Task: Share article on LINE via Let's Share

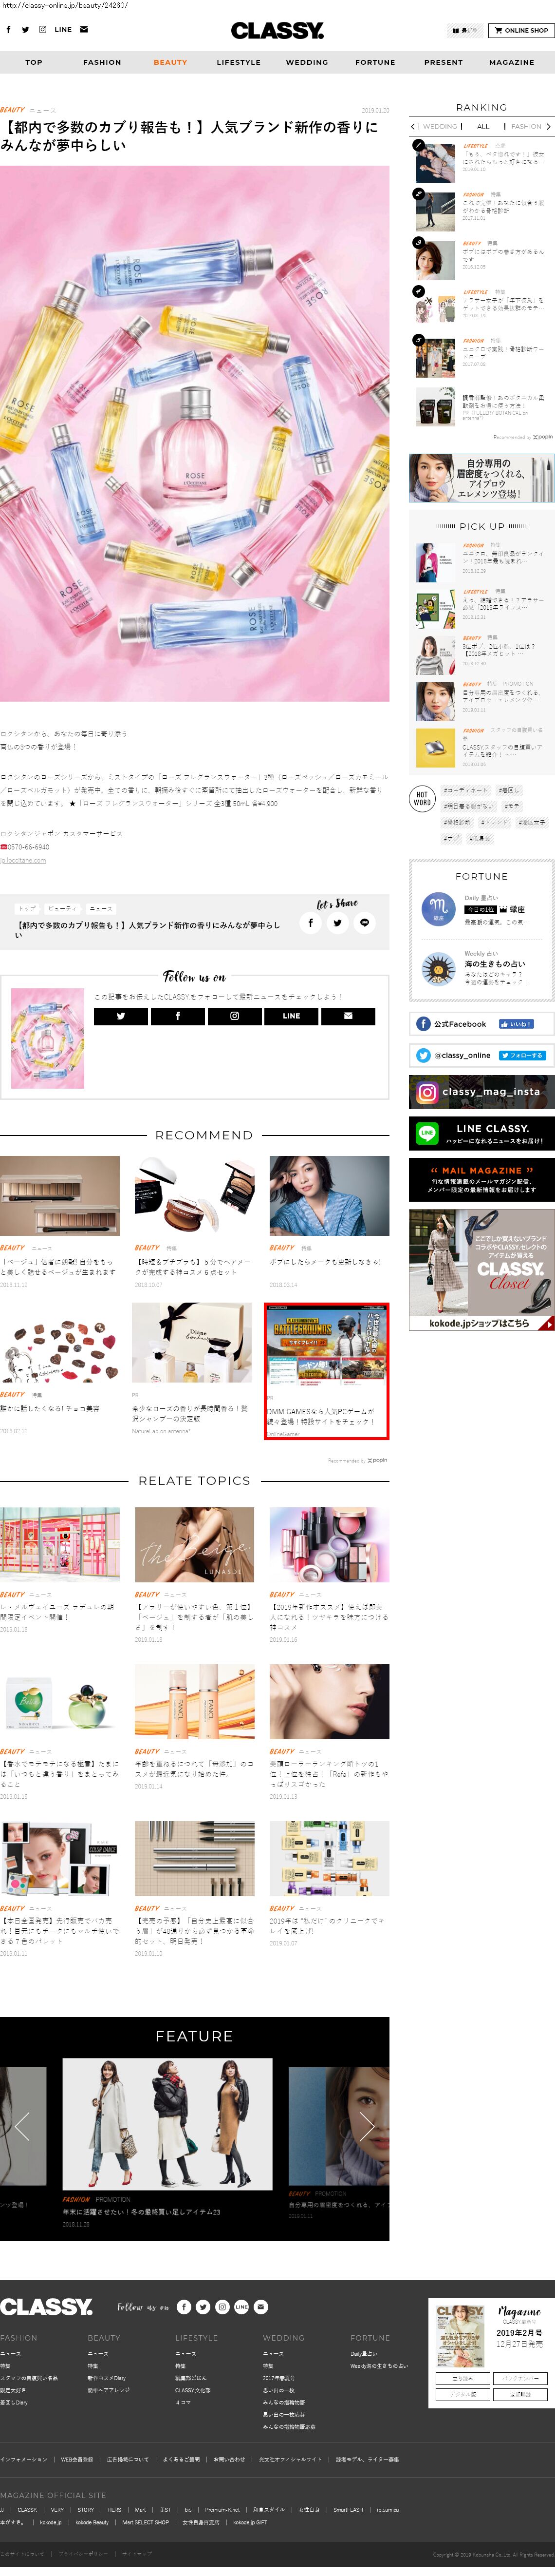Action: coord(364,923)
